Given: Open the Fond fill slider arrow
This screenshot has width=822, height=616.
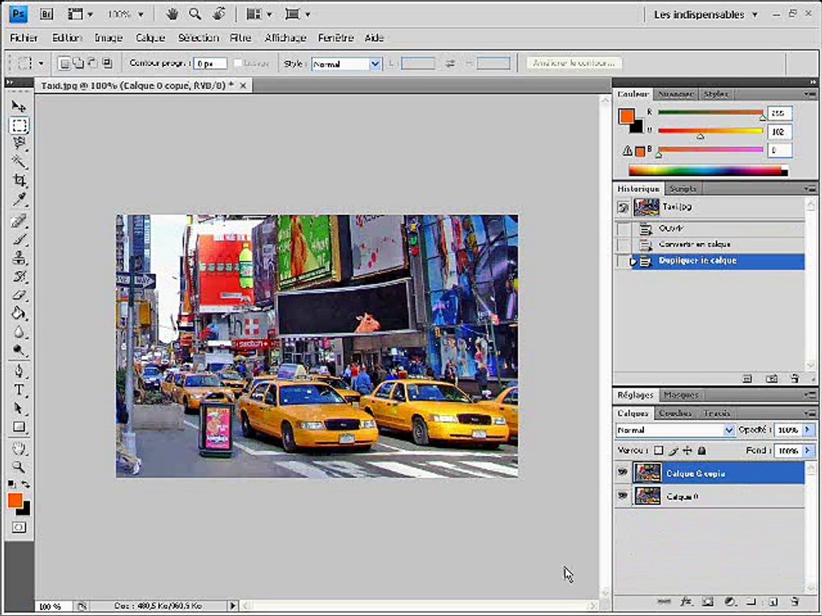Looking at the screenshot, I should pos(807,450).
